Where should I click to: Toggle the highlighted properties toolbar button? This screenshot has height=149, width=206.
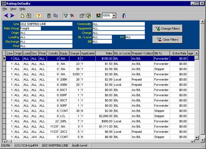[89, 16]
